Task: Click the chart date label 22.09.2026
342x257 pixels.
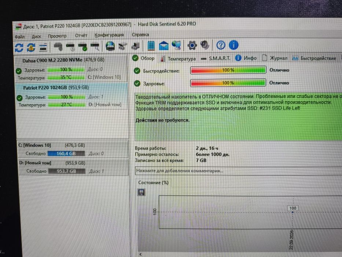Action: [x=291, y=240]
